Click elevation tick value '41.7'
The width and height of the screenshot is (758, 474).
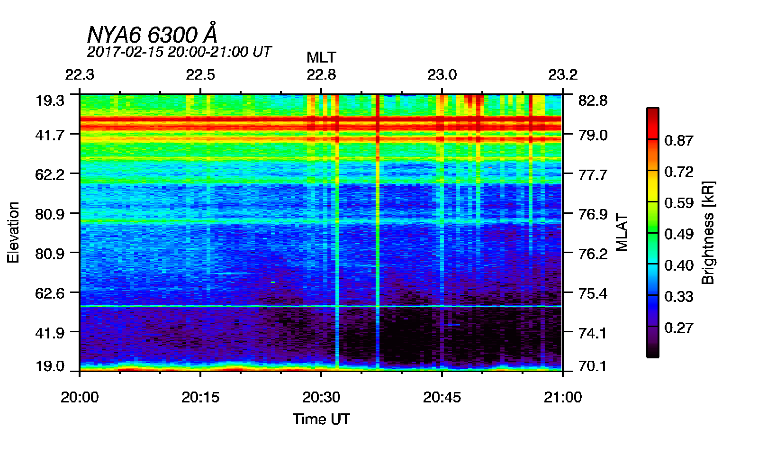pyautogui.click(x=50, y=135)
